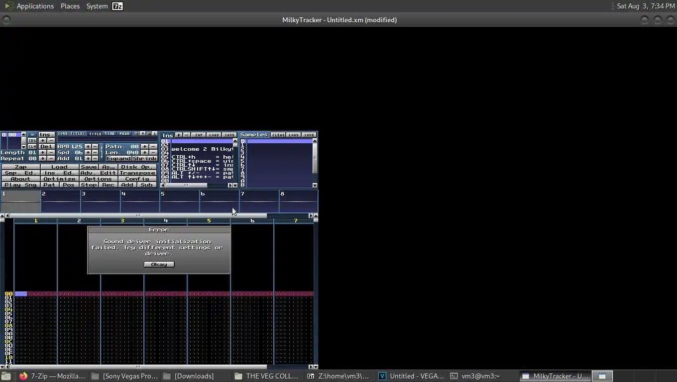
Task: Select instrument row 05 'CTRL+h'
Action: coord(197,157)
